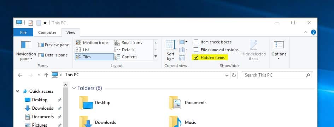Click the This PC title bar icon

click(x=19, y=23)
